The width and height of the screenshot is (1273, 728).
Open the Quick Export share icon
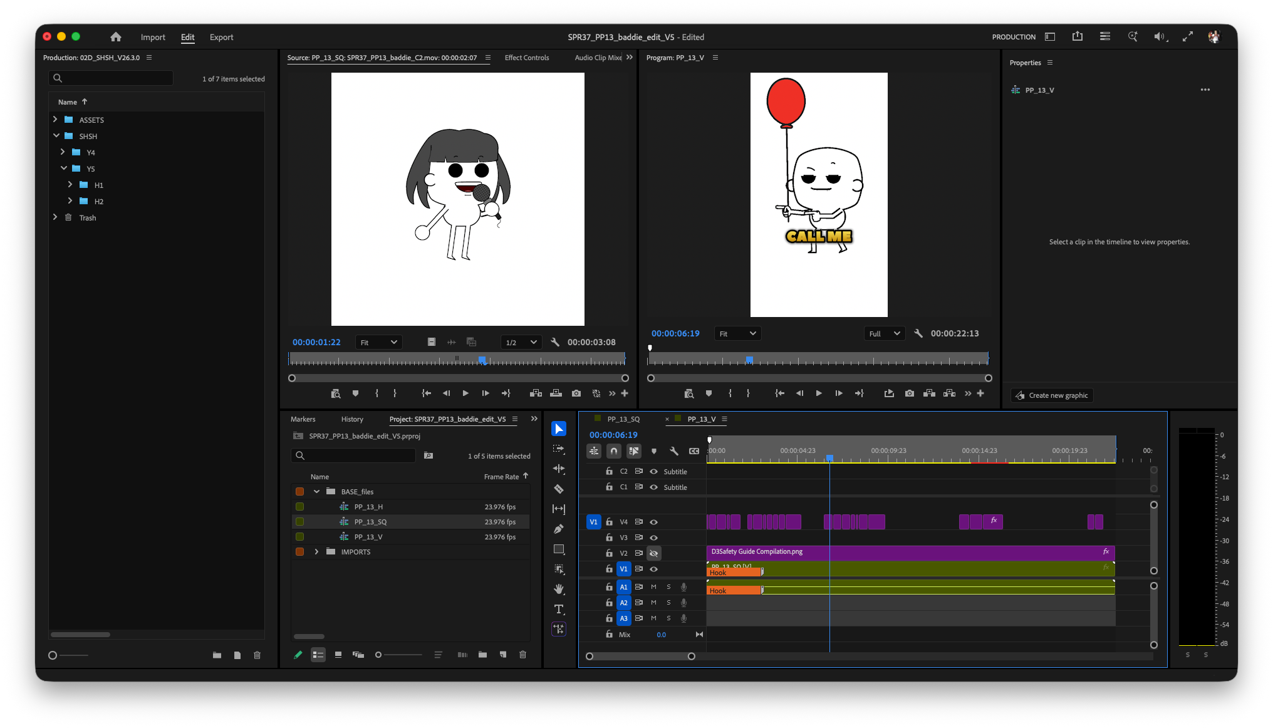tap(1078, 36)
